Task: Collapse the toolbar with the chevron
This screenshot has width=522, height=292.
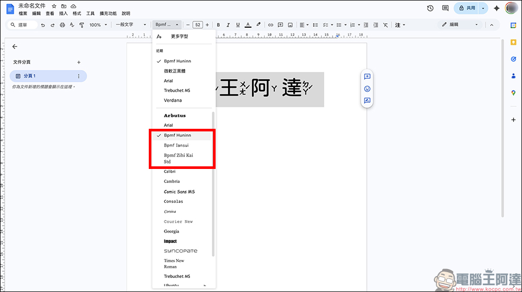Action: coord(492,25)
